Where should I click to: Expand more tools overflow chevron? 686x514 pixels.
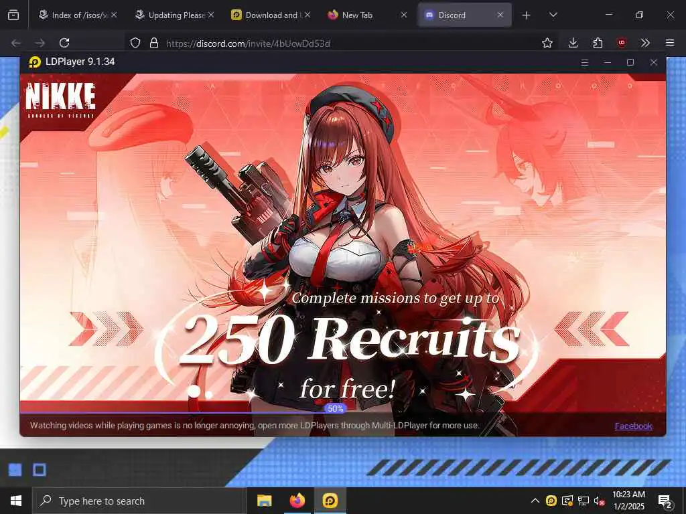pos(645,43)
